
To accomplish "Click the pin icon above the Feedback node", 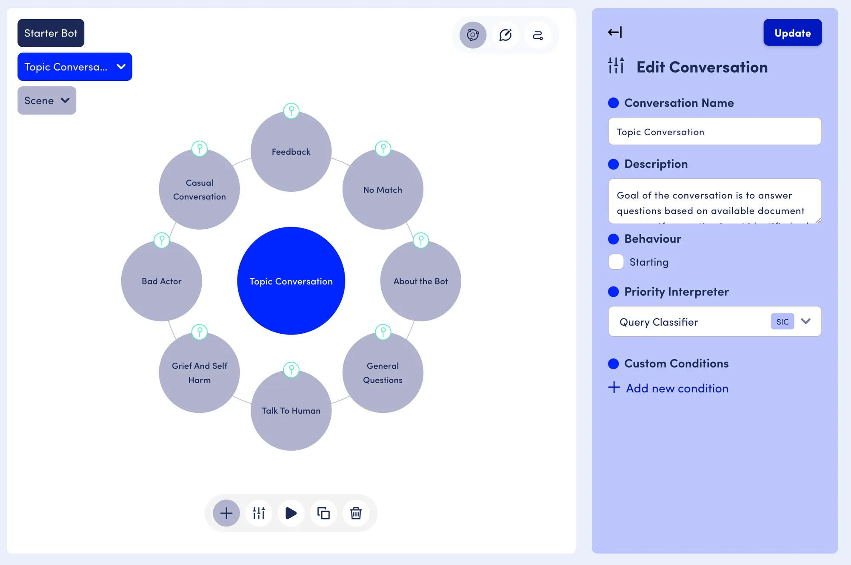I will (291, 111).
